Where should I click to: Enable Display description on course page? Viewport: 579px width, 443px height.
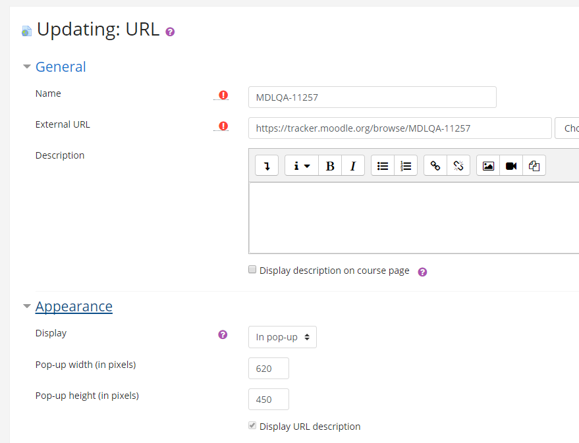(252, 270)
